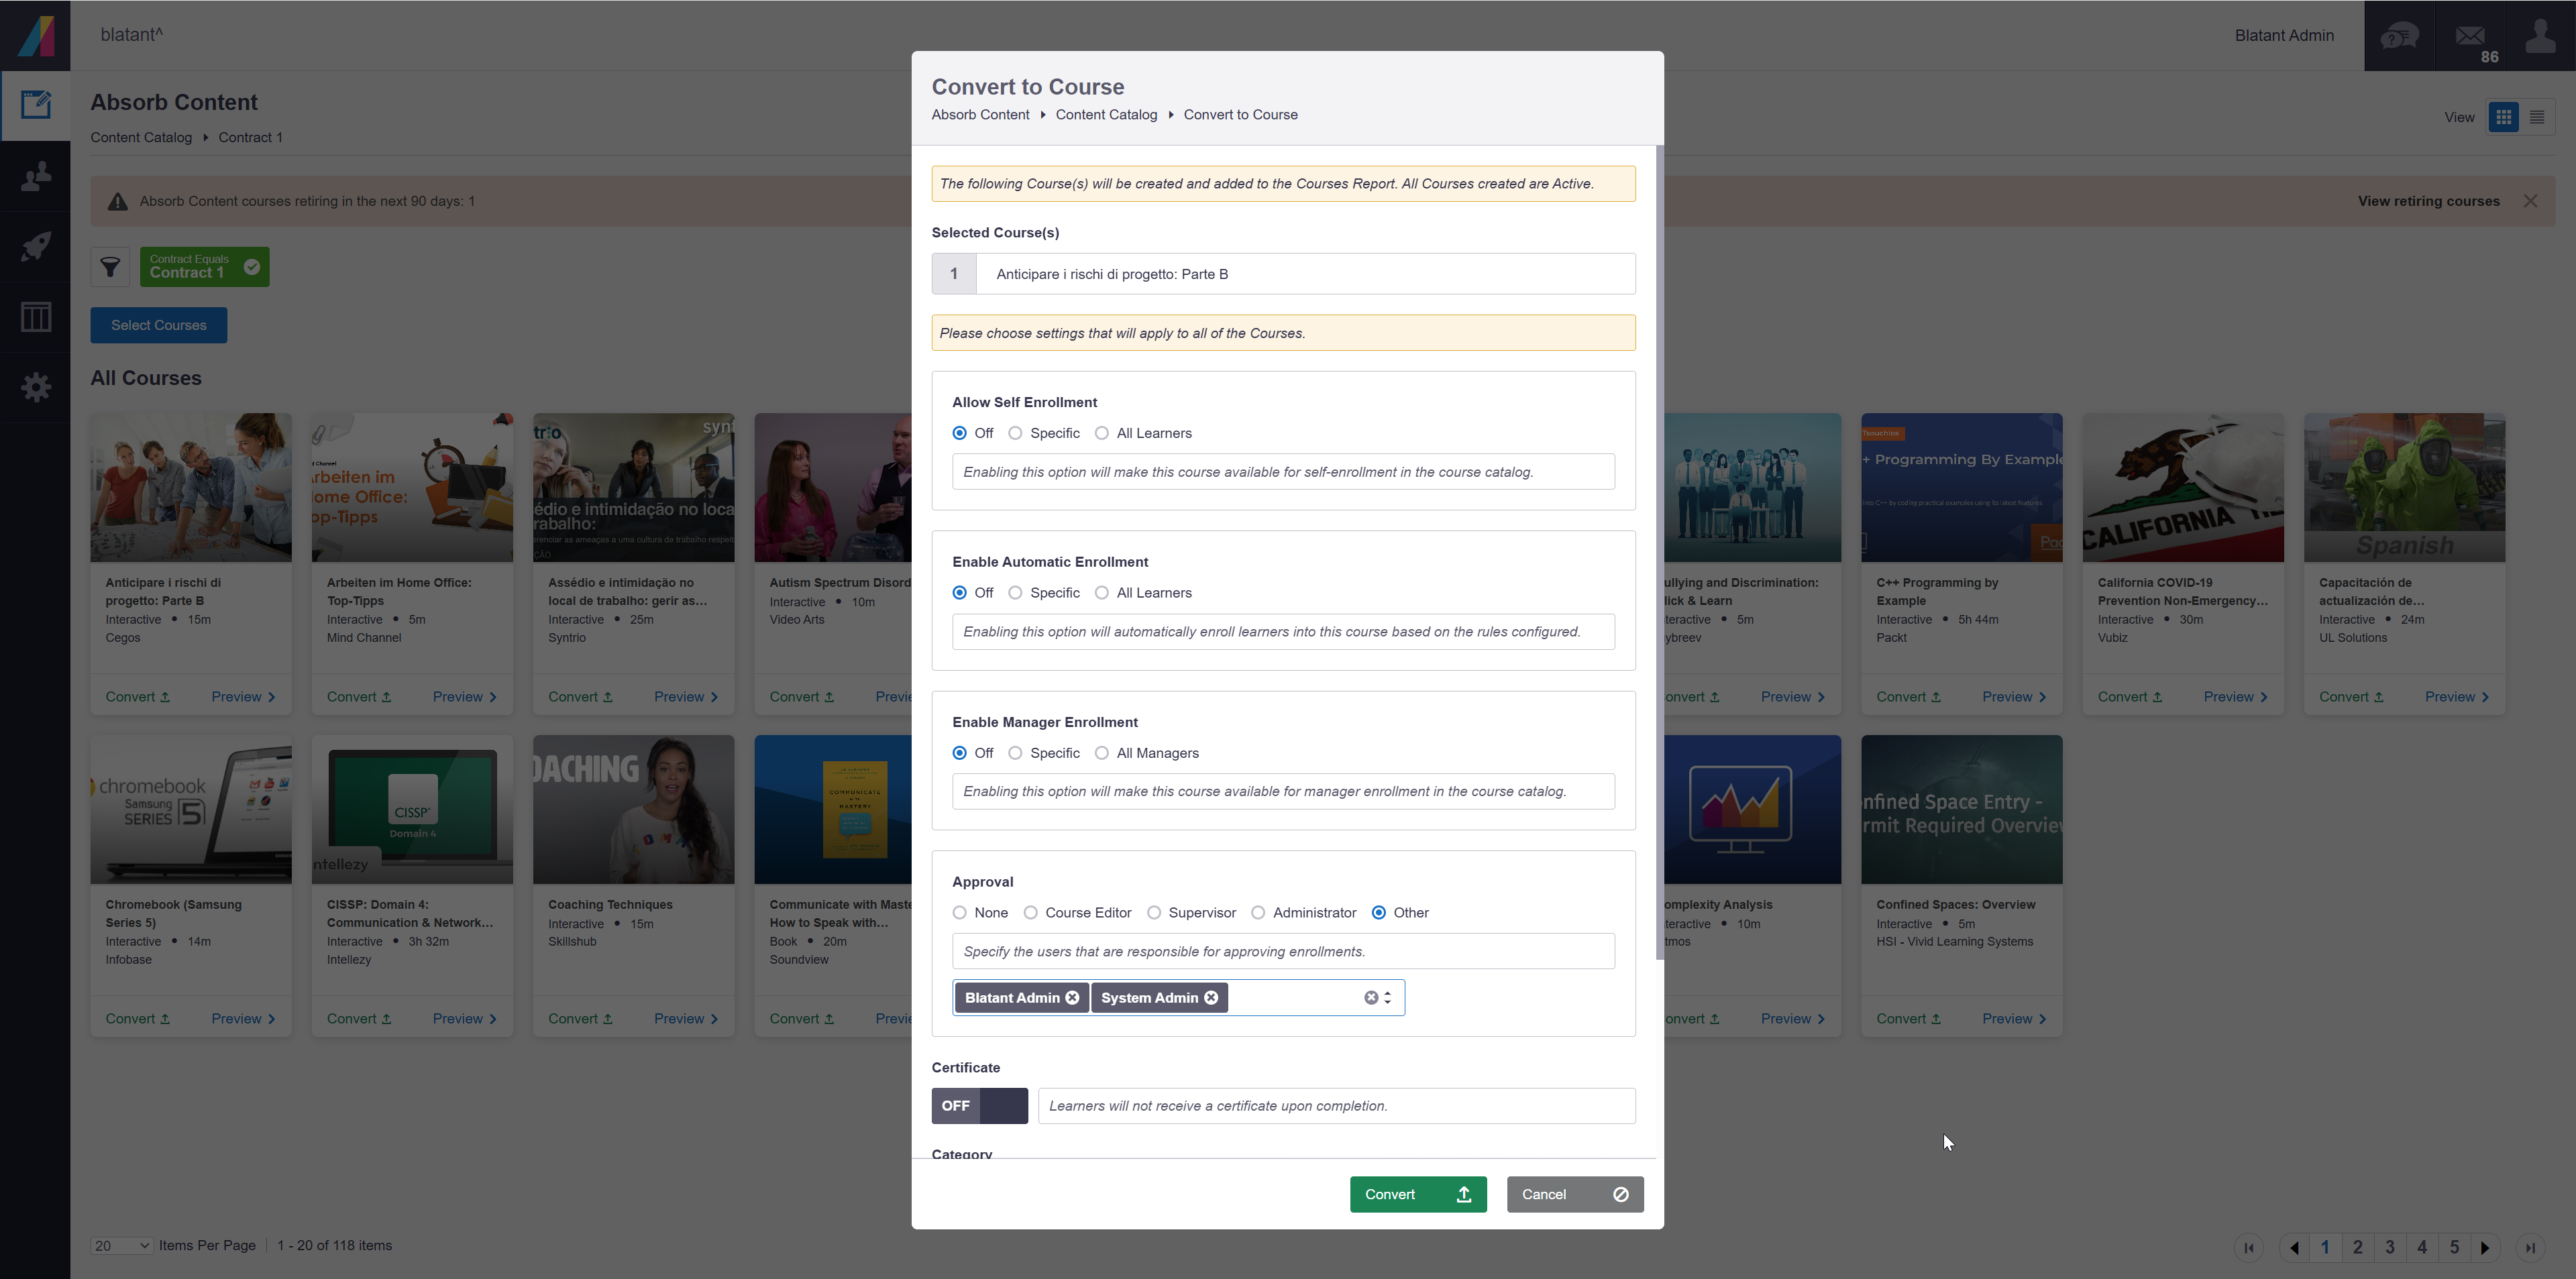The width and height of the screenshot is (2576, 1279).
Task: Open the Settings gear in the sidebar
Action: (x=36, y=387)
